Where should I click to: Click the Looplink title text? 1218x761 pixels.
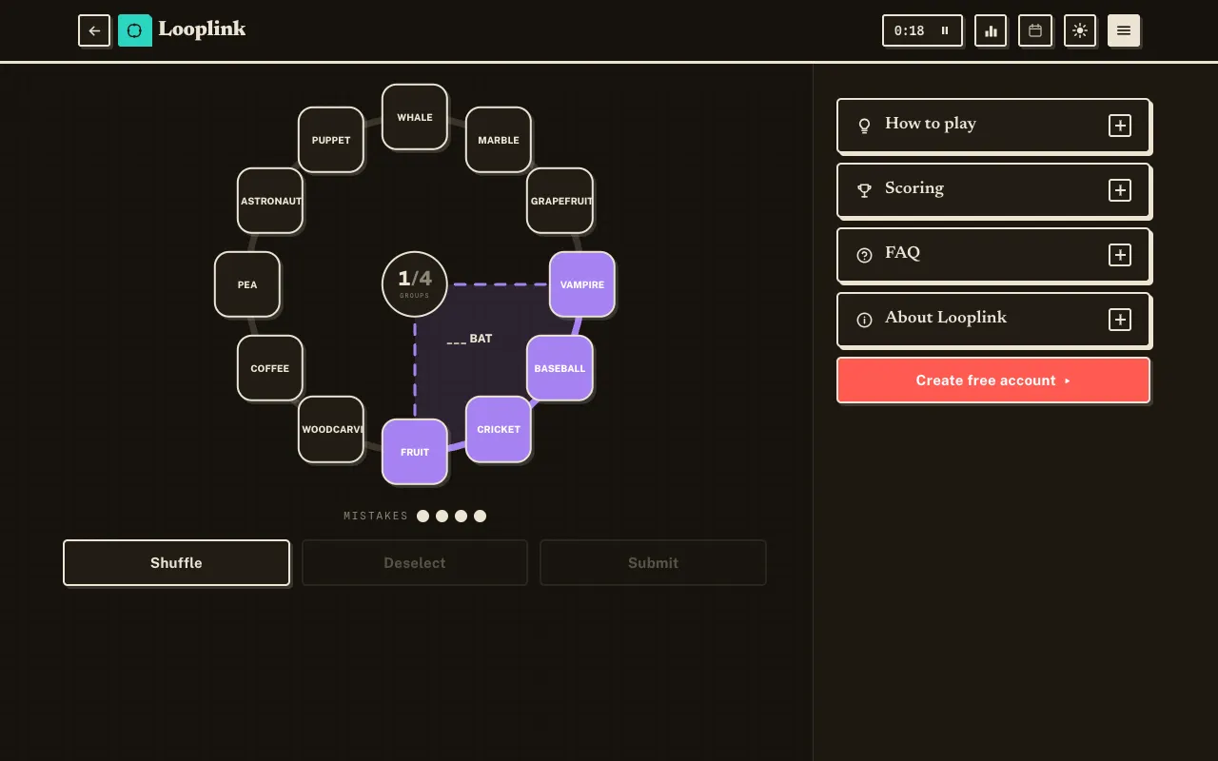click(202, 29)
